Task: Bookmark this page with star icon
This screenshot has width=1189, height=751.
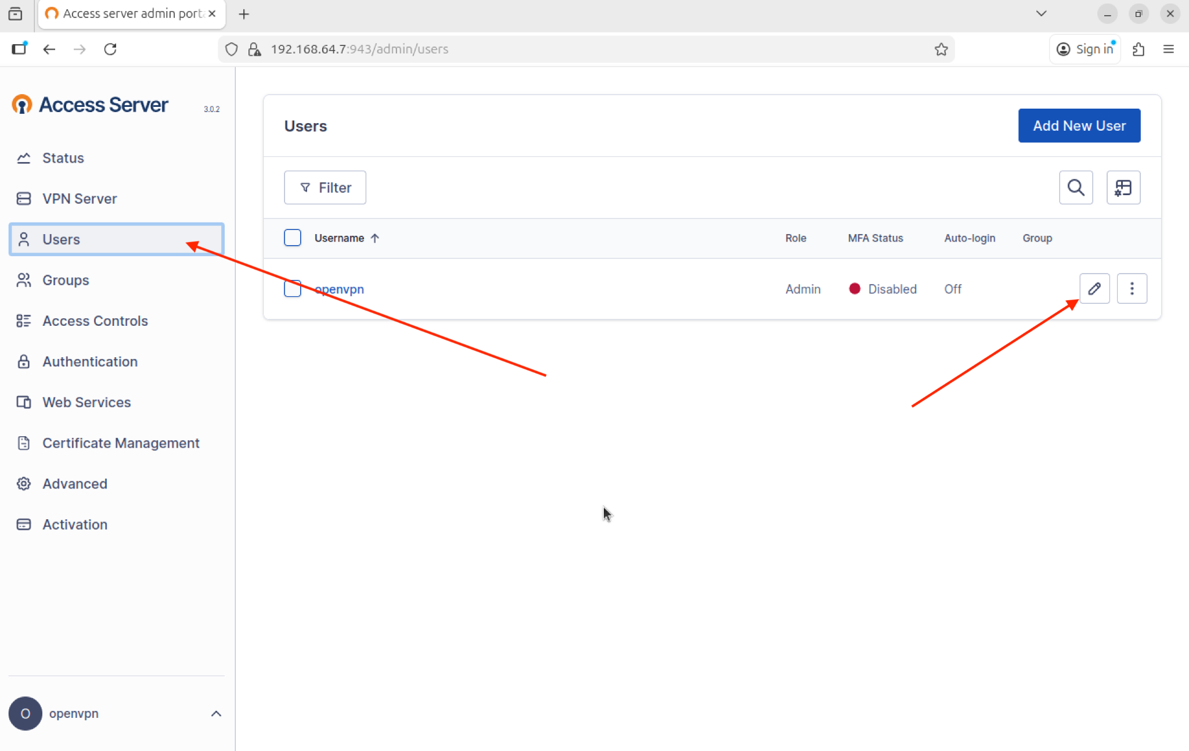Action: point(941,49)
